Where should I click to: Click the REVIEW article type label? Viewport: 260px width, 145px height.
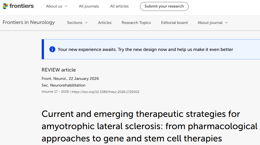(x=59, y=70)
